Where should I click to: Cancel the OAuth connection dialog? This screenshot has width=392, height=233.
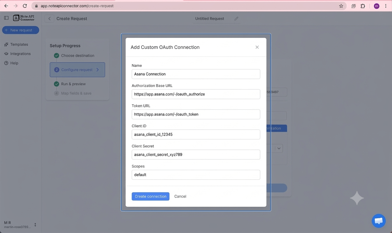click(x=180, y=196)
